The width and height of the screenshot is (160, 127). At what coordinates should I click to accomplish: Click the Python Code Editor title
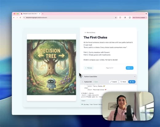click(x=91, y=77)
